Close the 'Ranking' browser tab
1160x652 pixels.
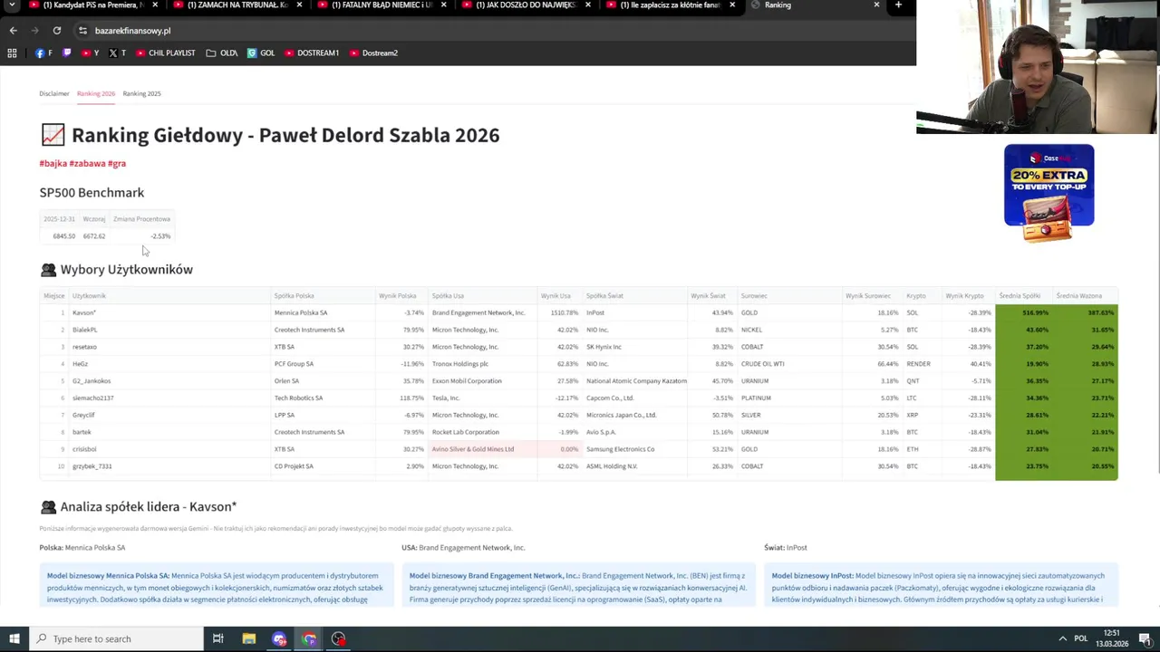click(x=876, y=5)
